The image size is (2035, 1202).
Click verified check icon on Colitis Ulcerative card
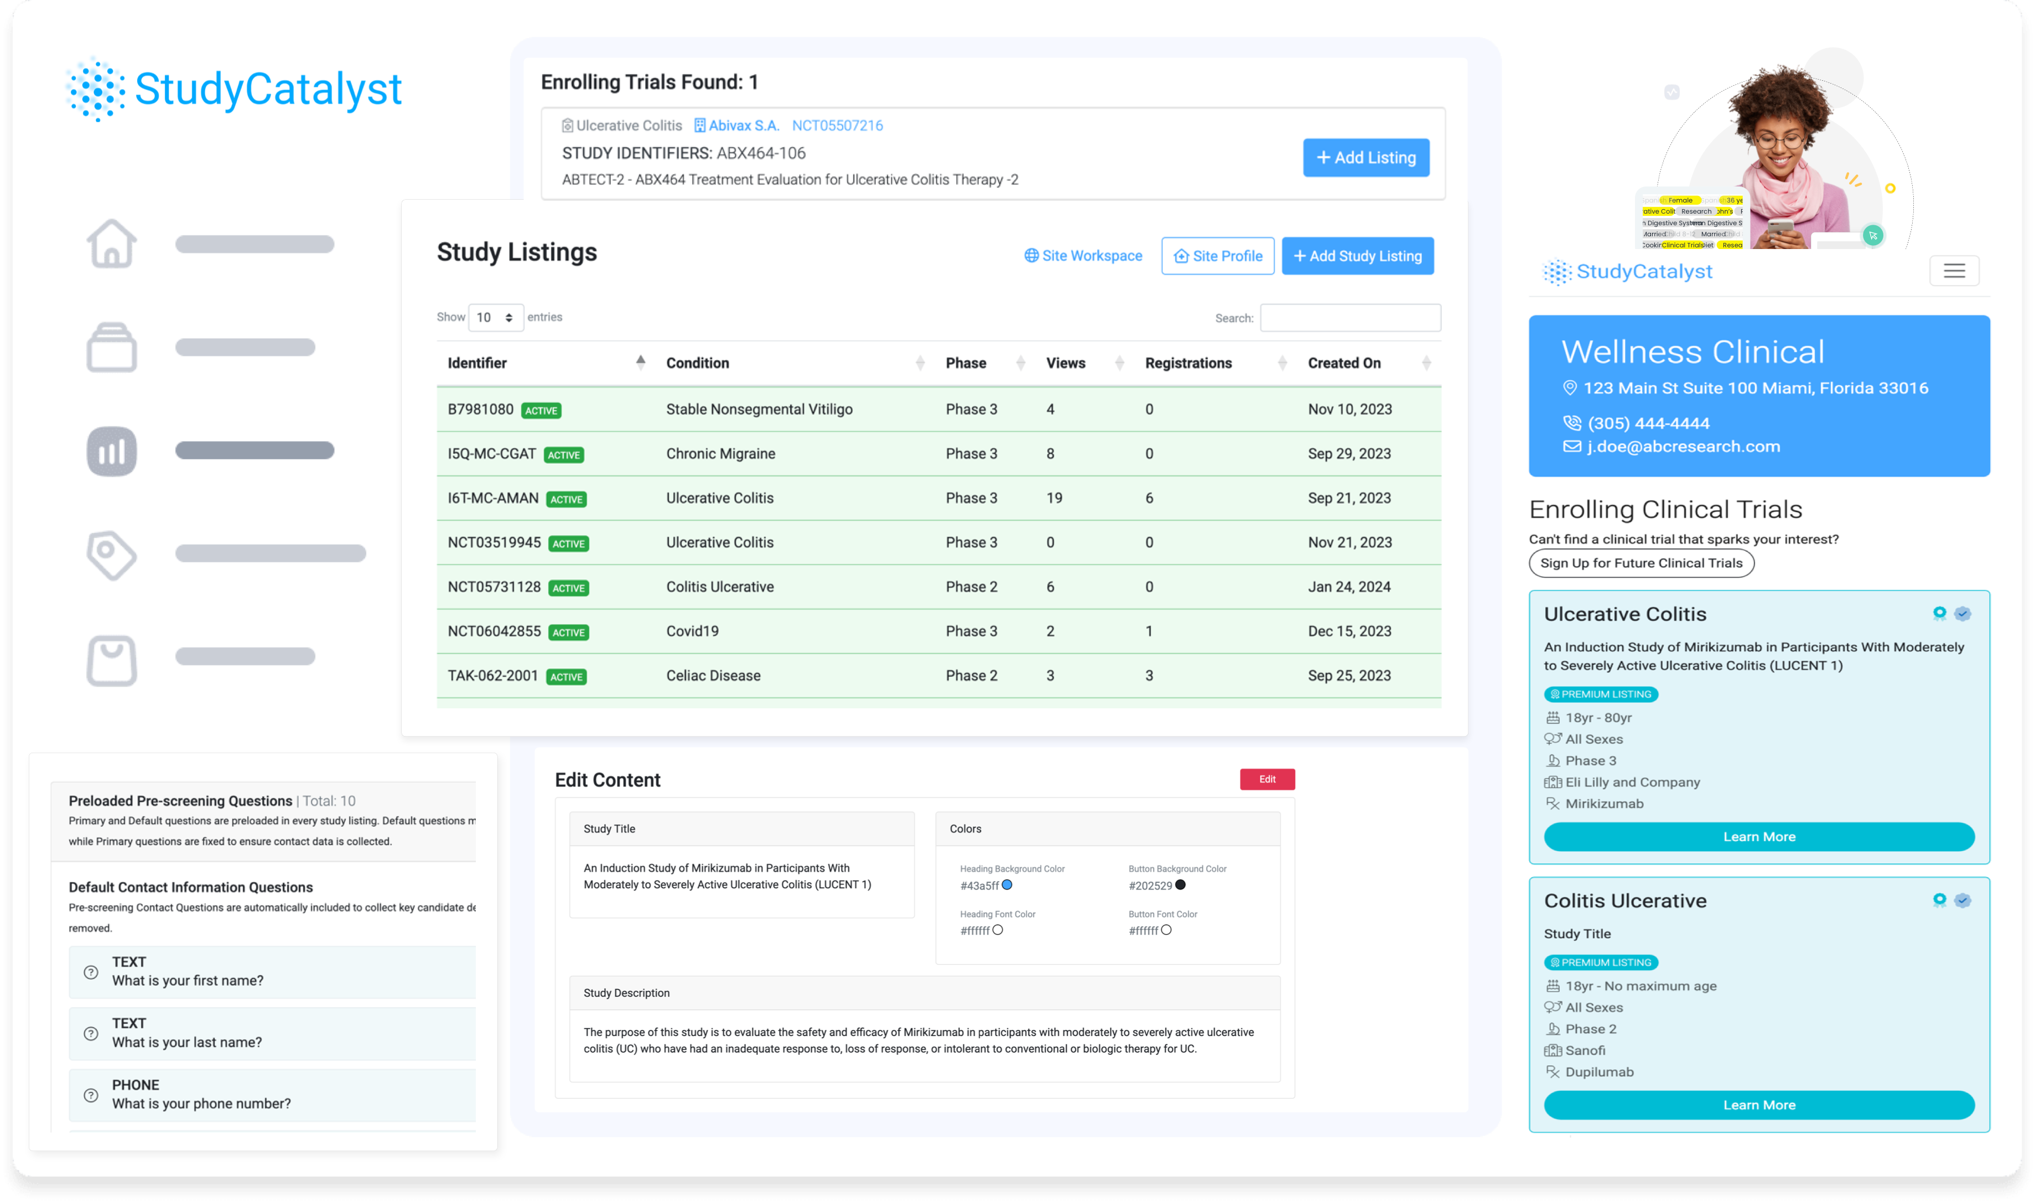click(1961, 900)
